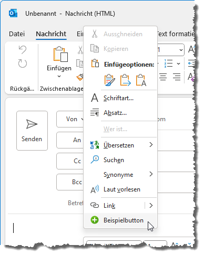The width and height of the screenshot is (204, 255).
Task: Choose paste text only option
Action: 141,80
